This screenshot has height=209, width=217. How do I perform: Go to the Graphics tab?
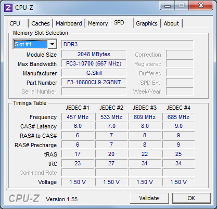pyautogui.click(x=147, y=23)
